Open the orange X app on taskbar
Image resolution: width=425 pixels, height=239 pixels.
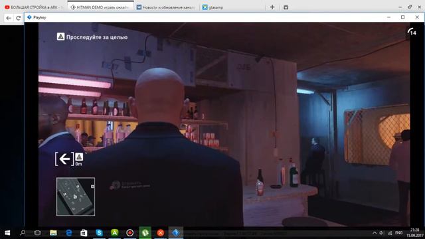coord(161,233)
